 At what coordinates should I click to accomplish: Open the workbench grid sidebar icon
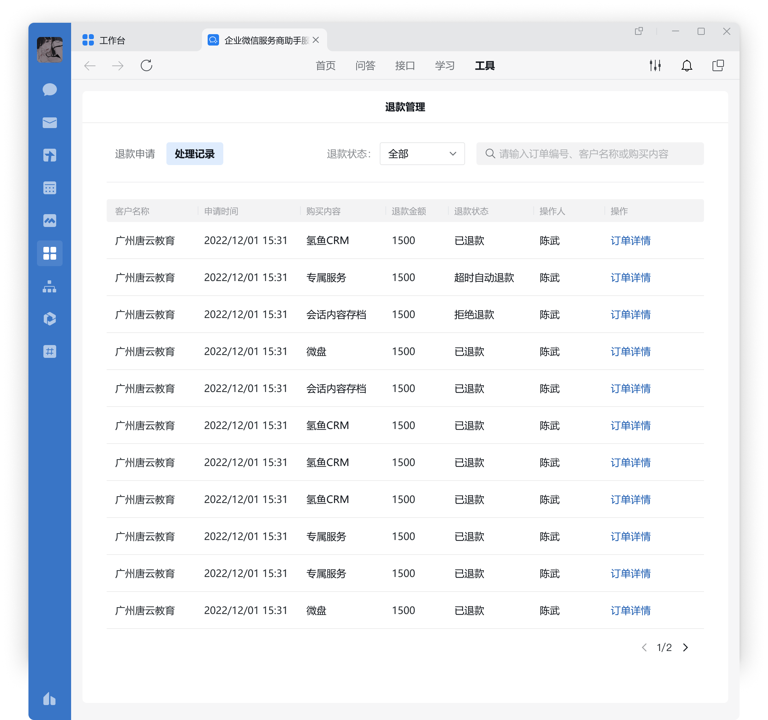point(49,253)
